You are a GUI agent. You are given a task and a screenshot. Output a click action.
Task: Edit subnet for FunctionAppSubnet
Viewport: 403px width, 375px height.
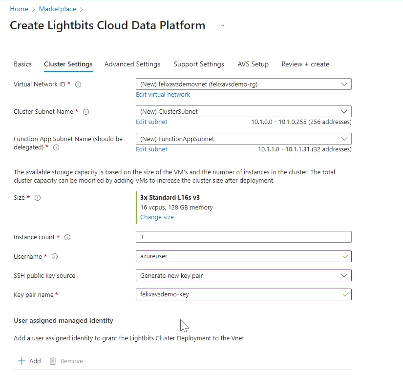pos(151,149)
